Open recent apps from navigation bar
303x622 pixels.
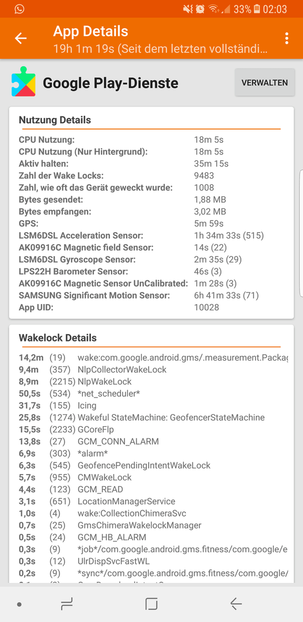click(x=67, y=604)
